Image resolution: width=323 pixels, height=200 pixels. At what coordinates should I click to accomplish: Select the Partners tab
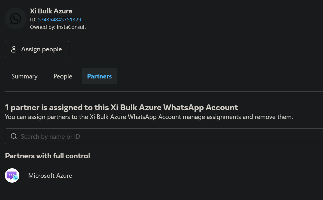[x=99, y=76]
